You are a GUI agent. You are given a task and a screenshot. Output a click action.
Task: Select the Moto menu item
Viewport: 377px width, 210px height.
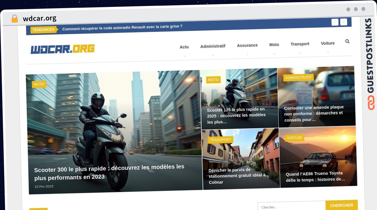coord(274,45)
